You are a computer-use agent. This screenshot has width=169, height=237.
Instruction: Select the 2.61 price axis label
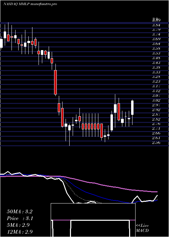(x=156, y=138)
